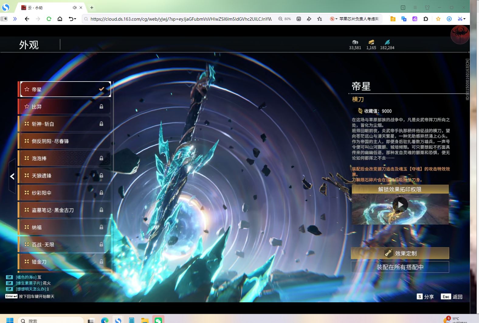Mute the 云·永劫 browser tab audio
The image size is (479, 323).
click(74, 8)
